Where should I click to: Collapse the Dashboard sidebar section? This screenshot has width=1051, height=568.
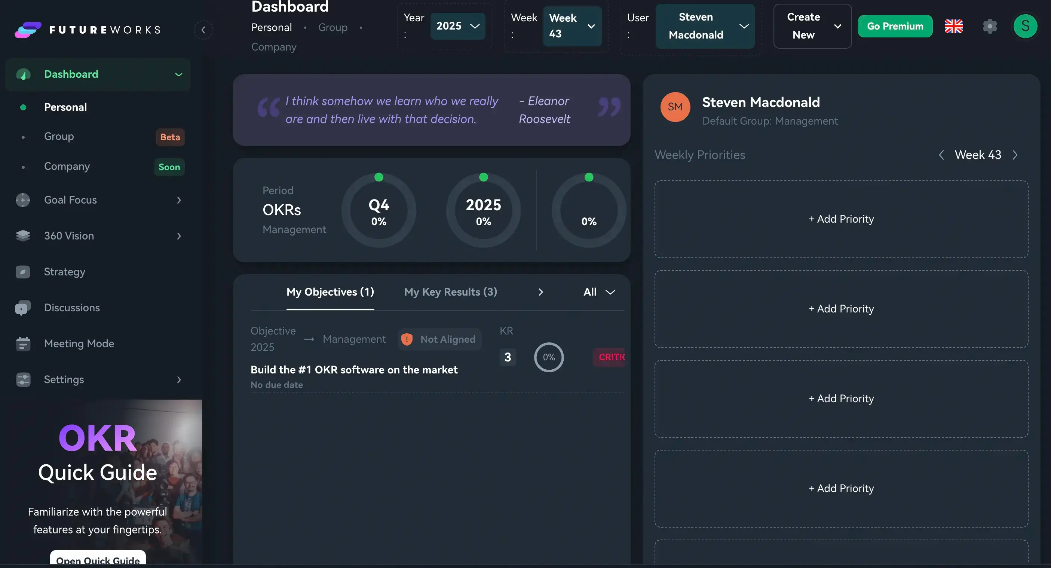click(x=179, y=74)
